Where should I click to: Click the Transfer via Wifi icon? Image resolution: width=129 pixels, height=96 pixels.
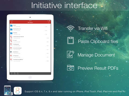[70, 29]
